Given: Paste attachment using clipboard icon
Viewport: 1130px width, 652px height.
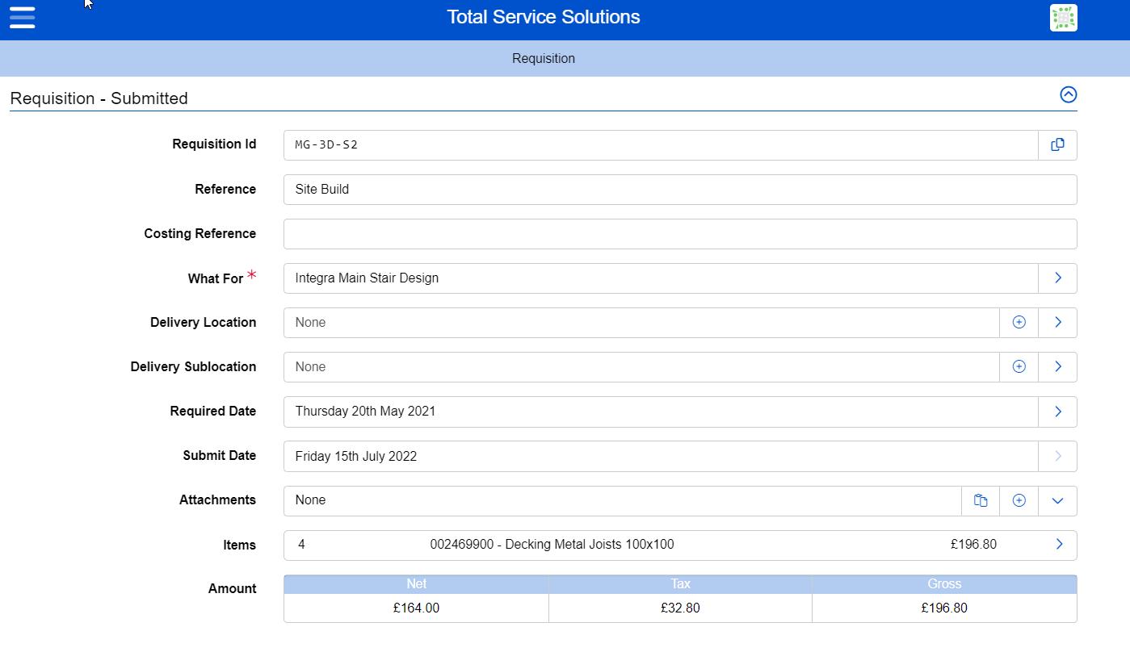Looking at the screenshot, I should (981, 500).
